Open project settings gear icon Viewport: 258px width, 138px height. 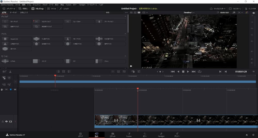coord(253,135)
